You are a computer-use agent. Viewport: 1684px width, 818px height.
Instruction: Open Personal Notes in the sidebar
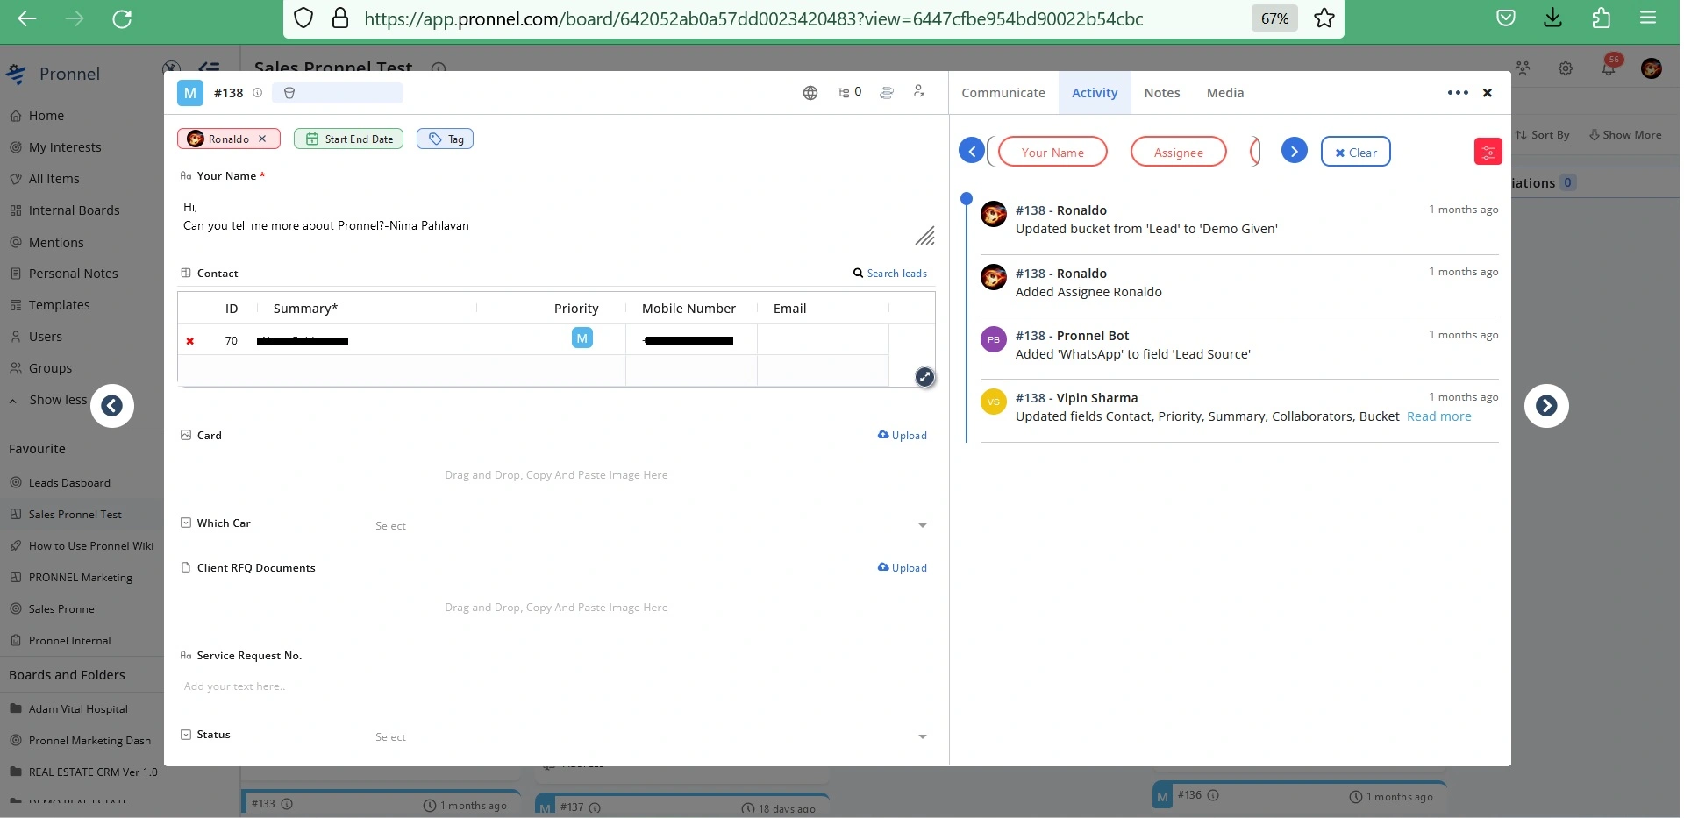click(73, 274)
